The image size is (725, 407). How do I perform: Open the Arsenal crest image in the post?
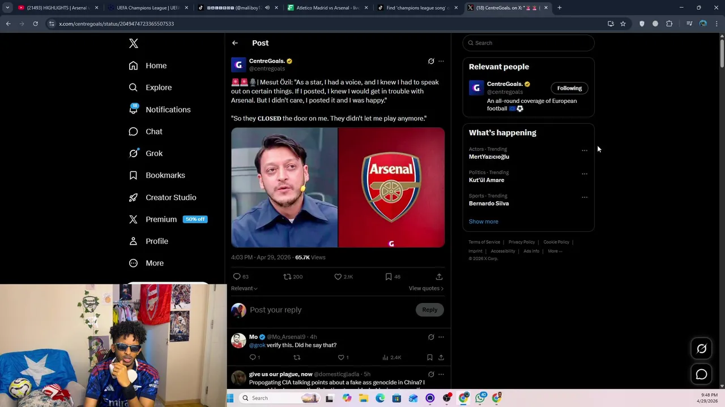[391, 188]
